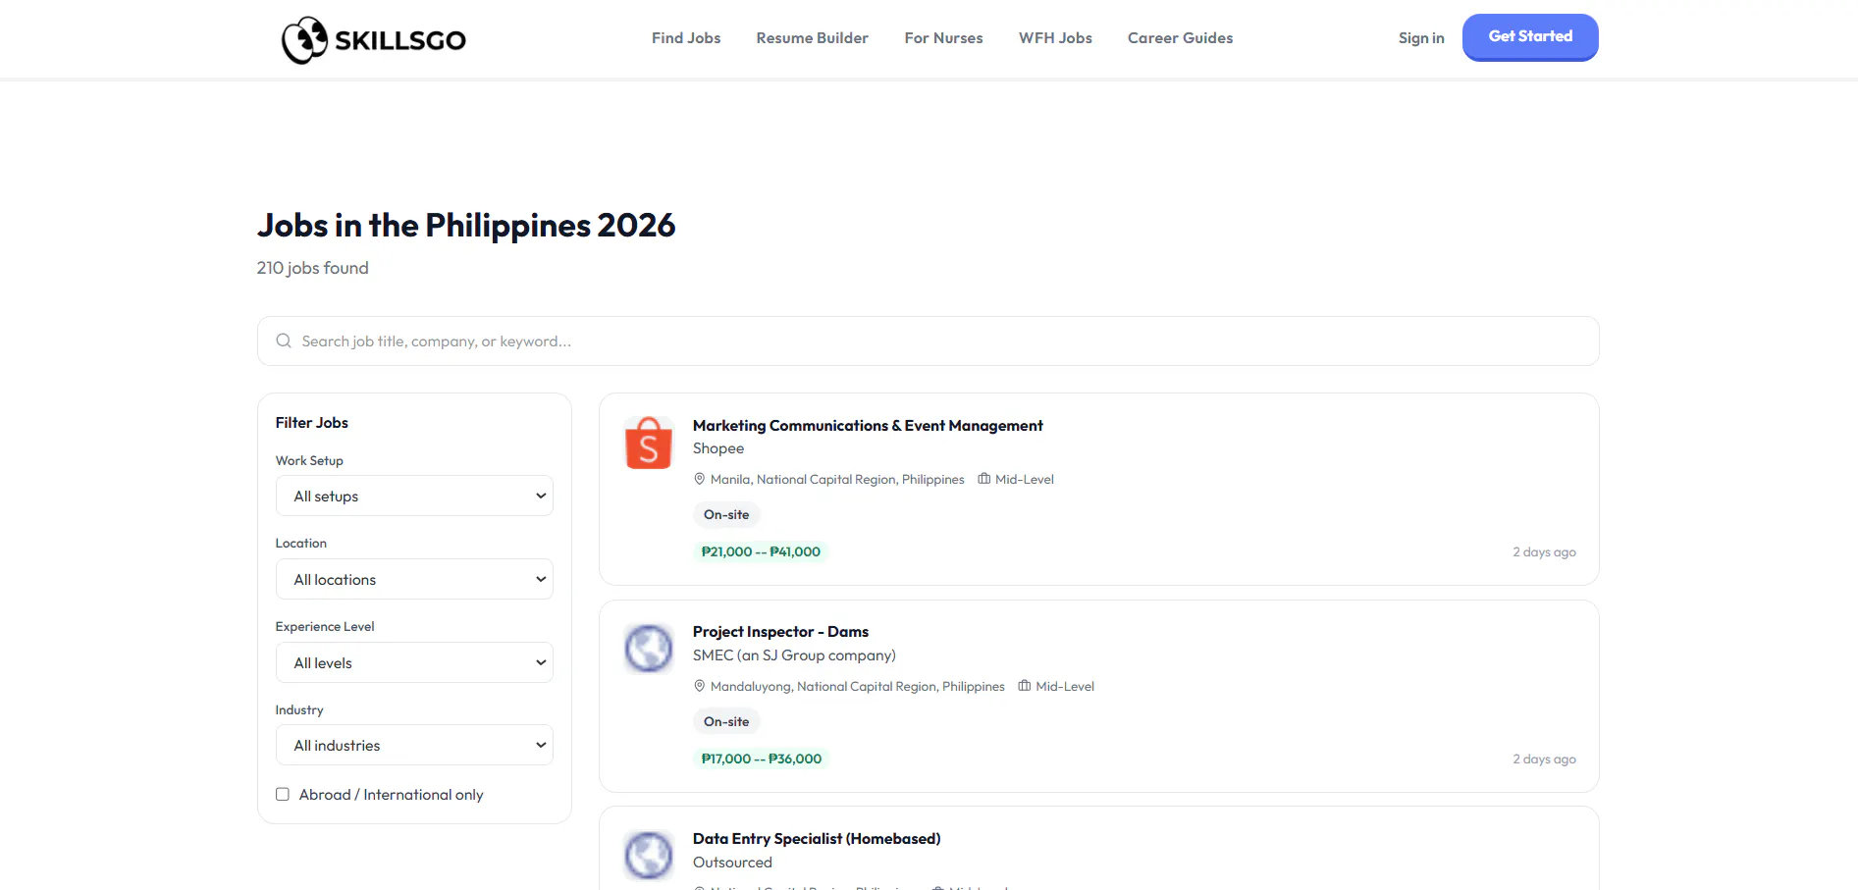
Task: Click the location pin icon beside Manila
Action: tap(700, 479)
